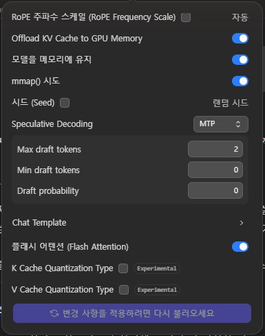Focus the Draft probability value box

[x=215, y=190]
